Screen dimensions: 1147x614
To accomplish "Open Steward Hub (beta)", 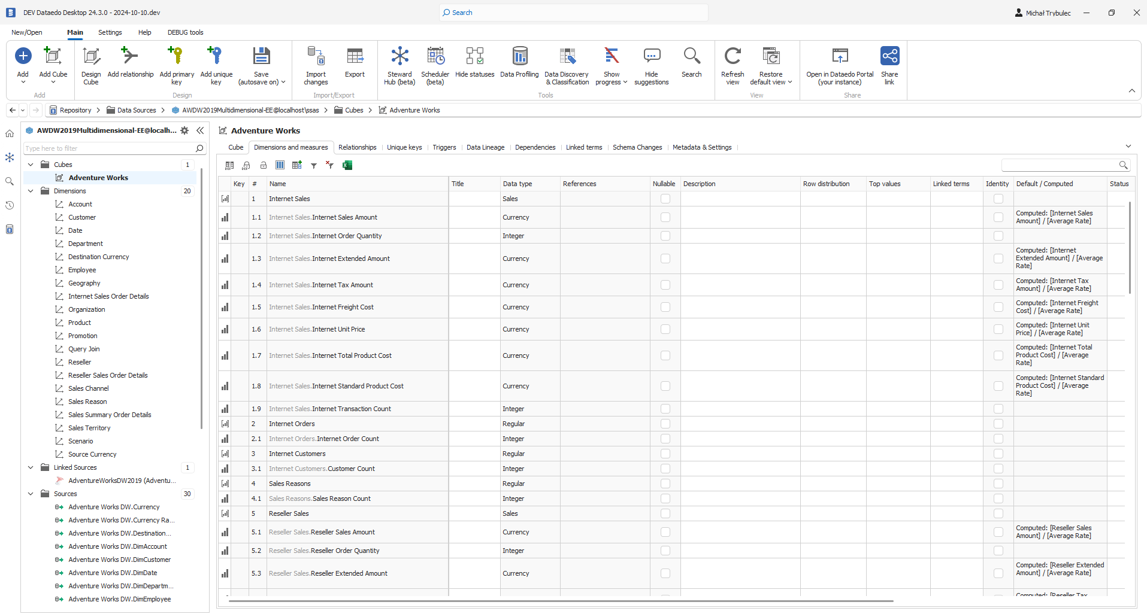I will pyautogui.click(x=400, y=66).
